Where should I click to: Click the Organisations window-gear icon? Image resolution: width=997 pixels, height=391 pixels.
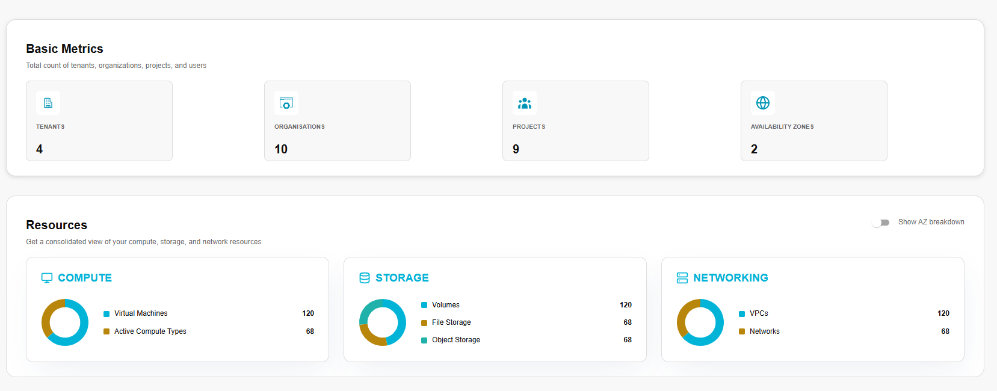tap(286, 103)
